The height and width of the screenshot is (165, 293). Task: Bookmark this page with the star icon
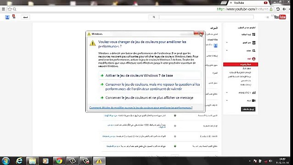[10, 9]
